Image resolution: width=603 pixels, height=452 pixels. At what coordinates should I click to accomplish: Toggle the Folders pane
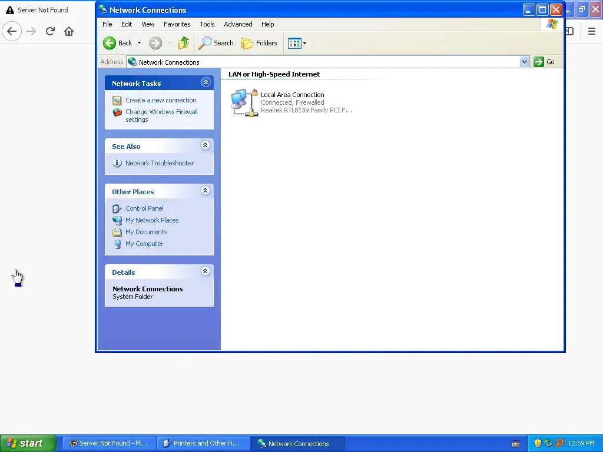(259, 43)
